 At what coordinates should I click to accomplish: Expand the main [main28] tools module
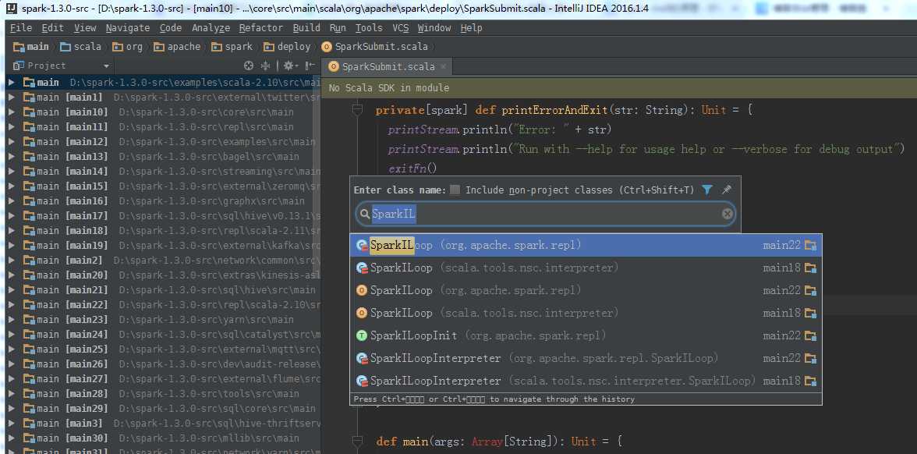12,393
